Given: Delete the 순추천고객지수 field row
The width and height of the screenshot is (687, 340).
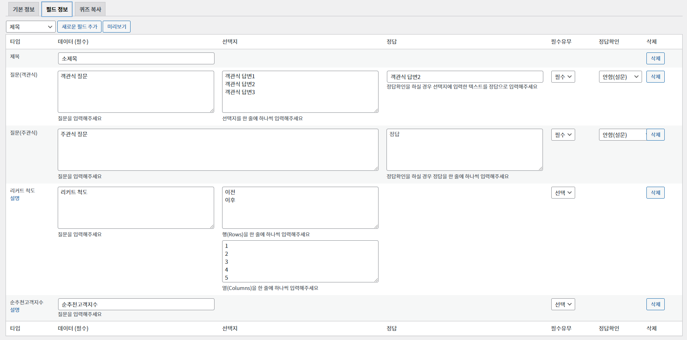Looking at the screenshot, I should pyautogui.click(x=656, y=304).
